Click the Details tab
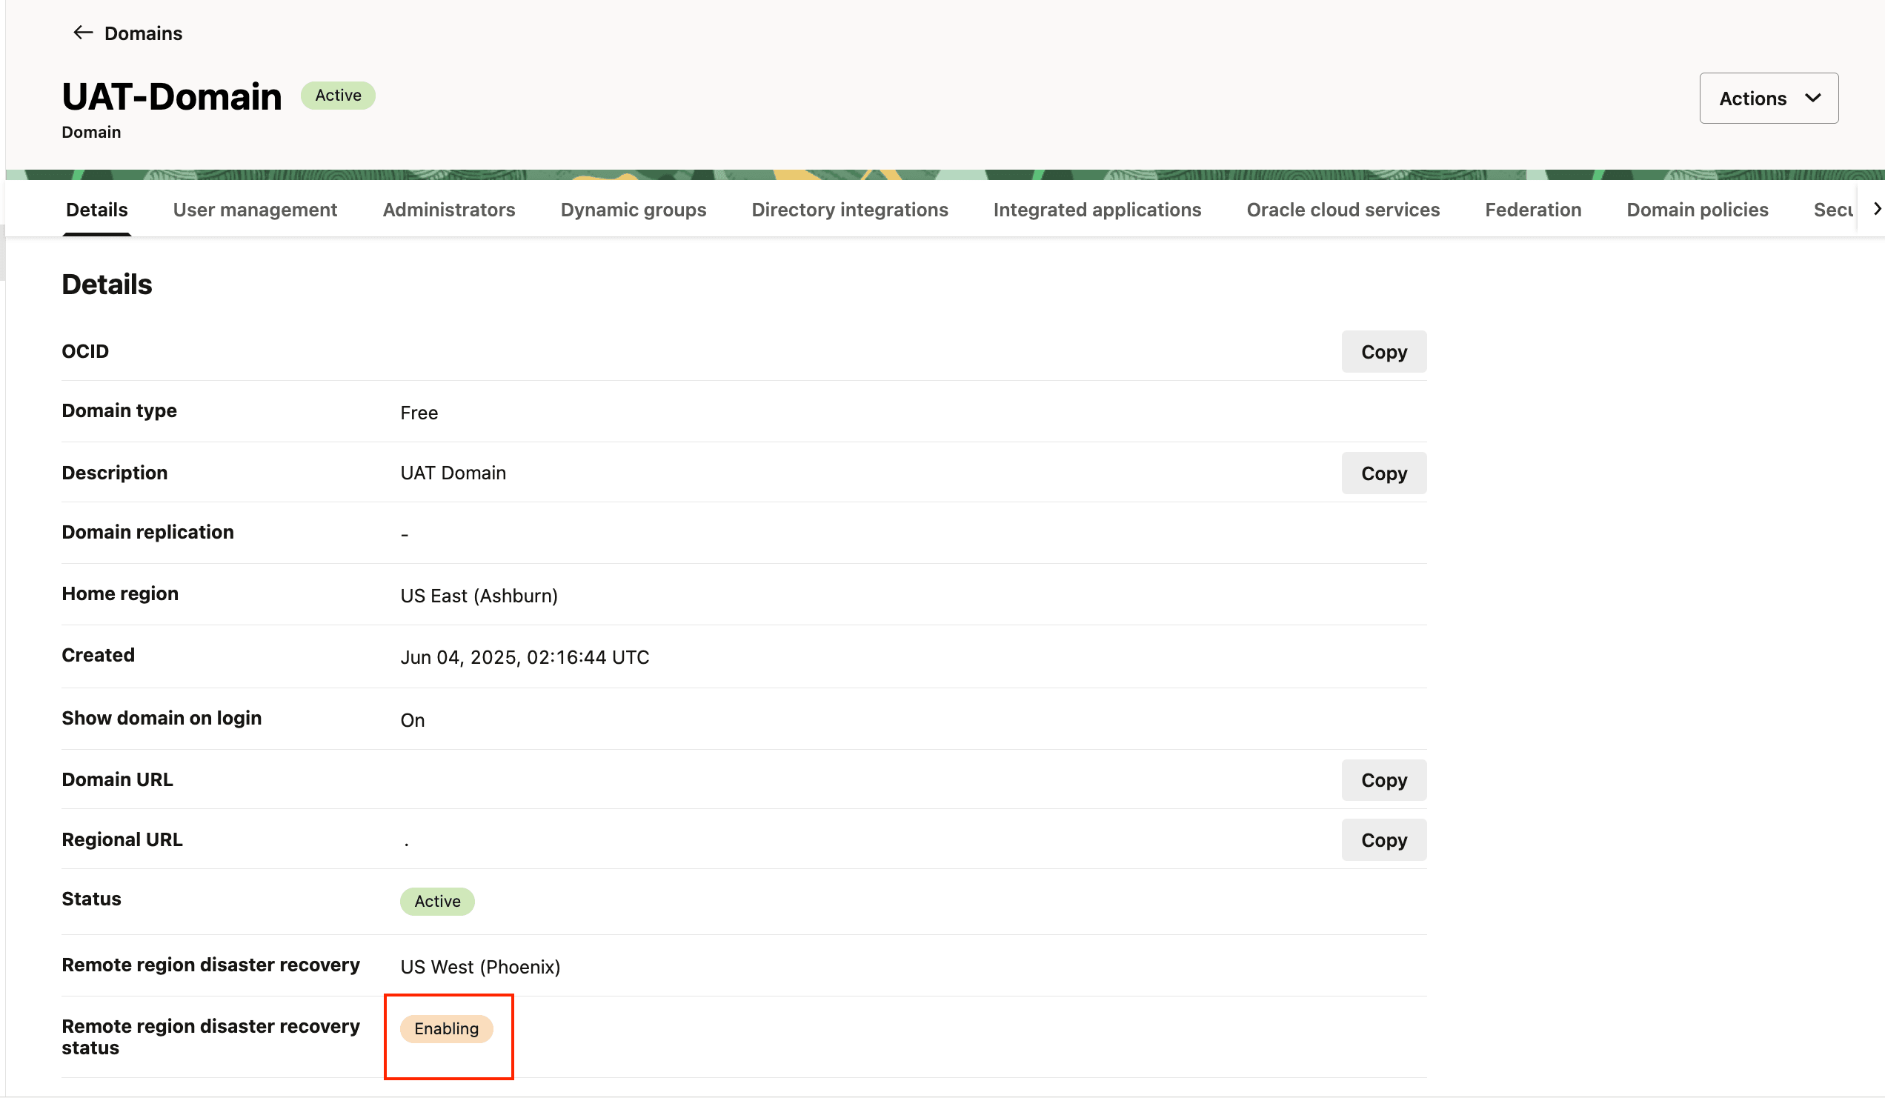Viewport: 1885px width, 1098px height. (x=96, y=210)
